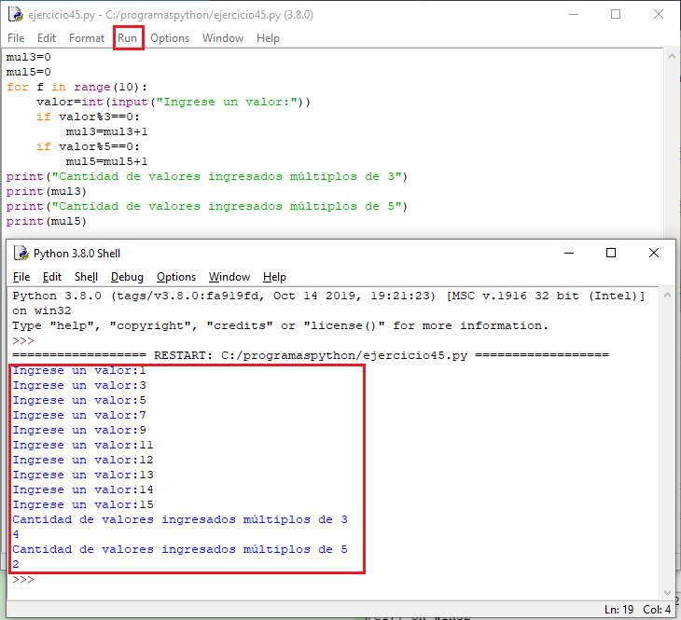Open the Shell menu in Python Shell

point(86,277)
